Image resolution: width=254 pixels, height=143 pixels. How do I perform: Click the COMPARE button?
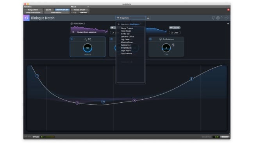83,13
